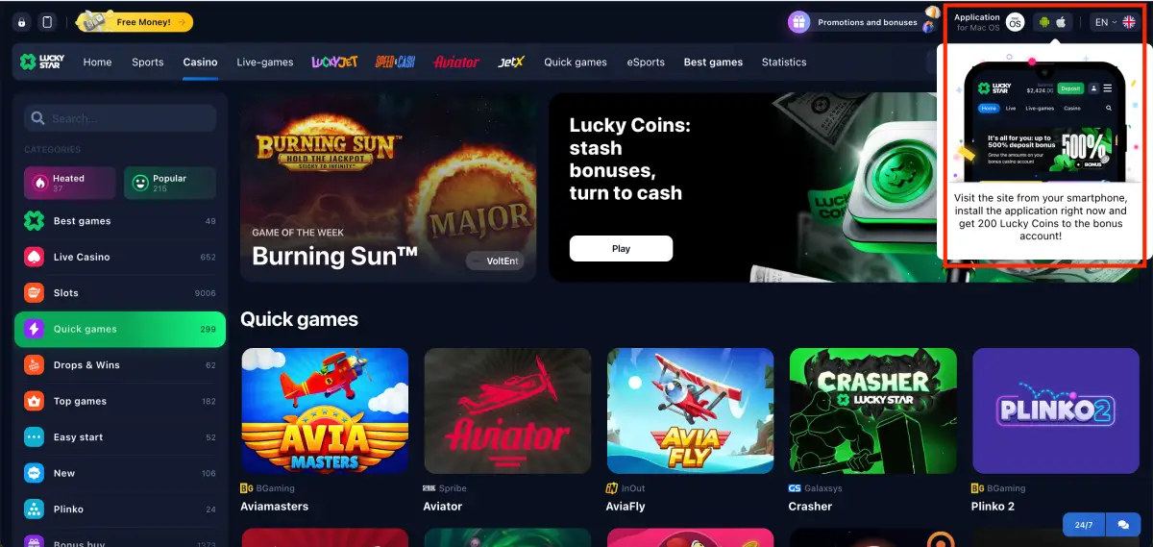Select the Popular category filter
Image resolution: width=1153 pixels, height=547 pixels.
170,183
